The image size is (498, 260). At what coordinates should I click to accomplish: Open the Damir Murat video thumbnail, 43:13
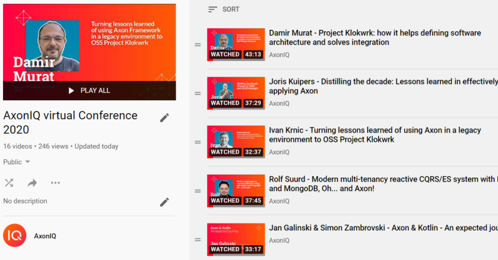[236, 44]
